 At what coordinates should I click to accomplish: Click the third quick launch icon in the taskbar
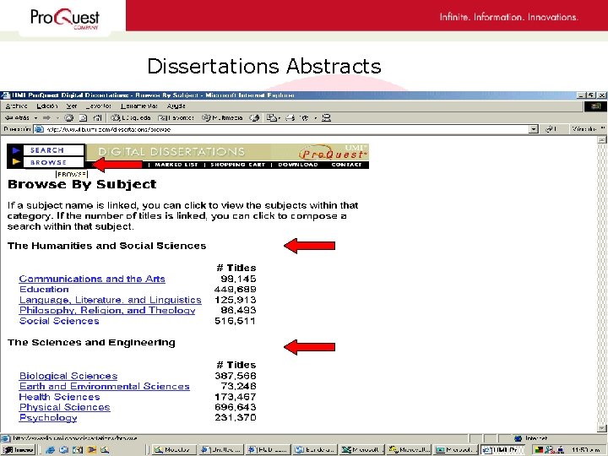point(78,450)
